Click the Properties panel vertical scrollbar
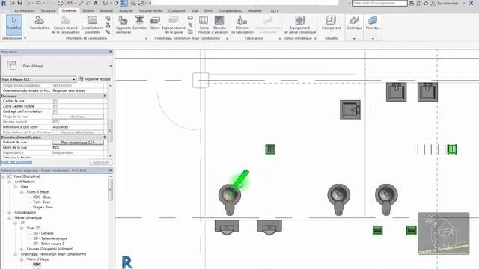 110,131
